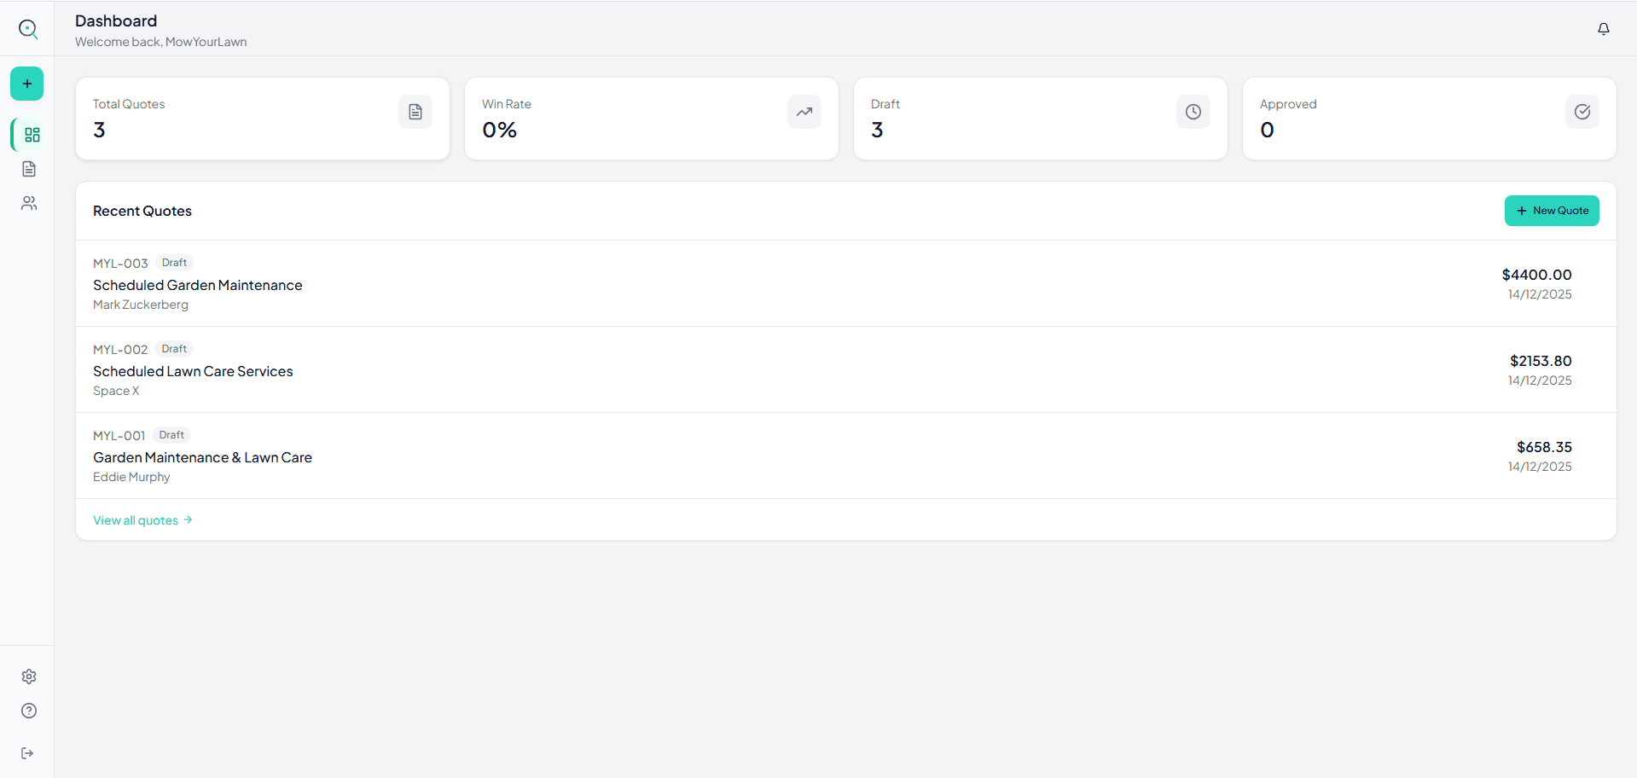Open Settings via the gear icon

pos(28,676)
